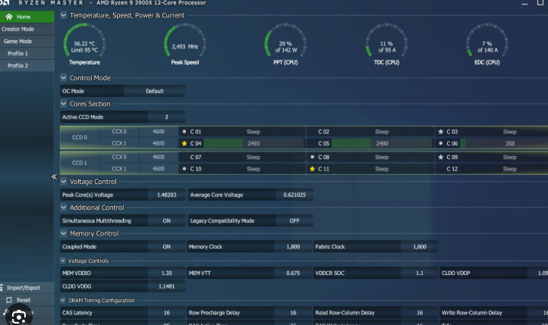The height and width of the screenshot is (325, 548).
Task: Click white star on core C 09
Action: [440, 157]
